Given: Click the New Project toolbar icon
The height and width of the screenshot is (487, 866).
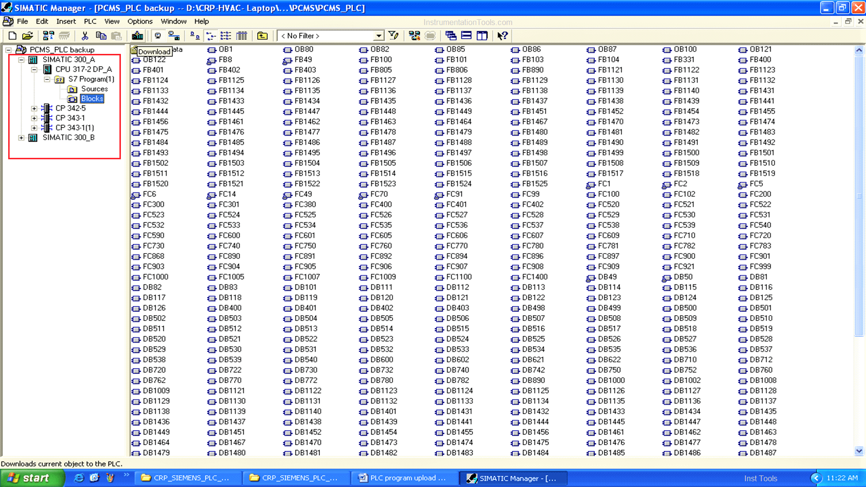Looking at the screenshot, I should point(13,36).
